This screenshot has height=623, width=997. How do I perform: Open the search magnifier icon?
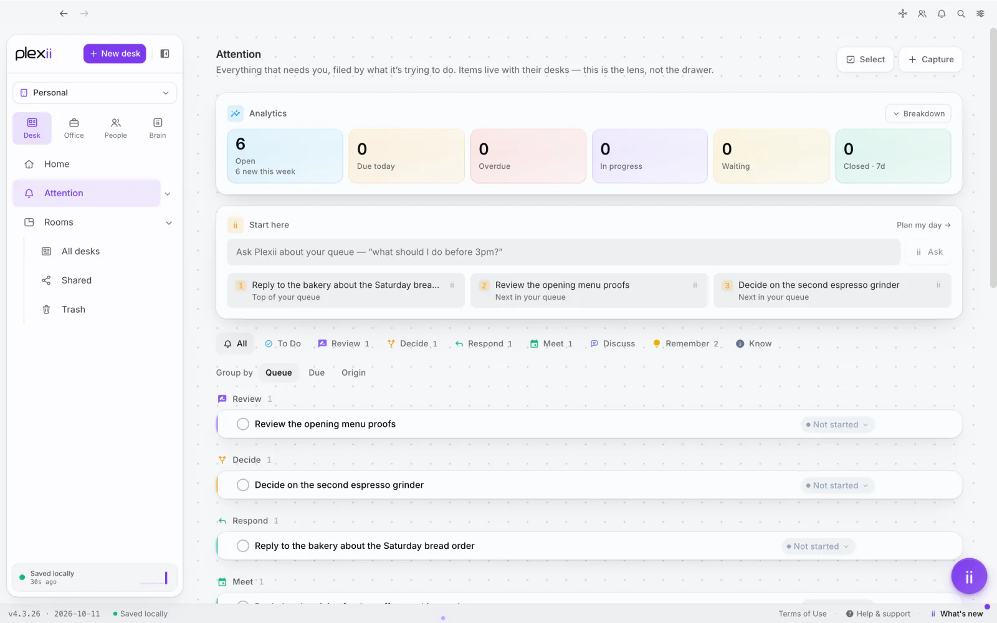(961, 14)
